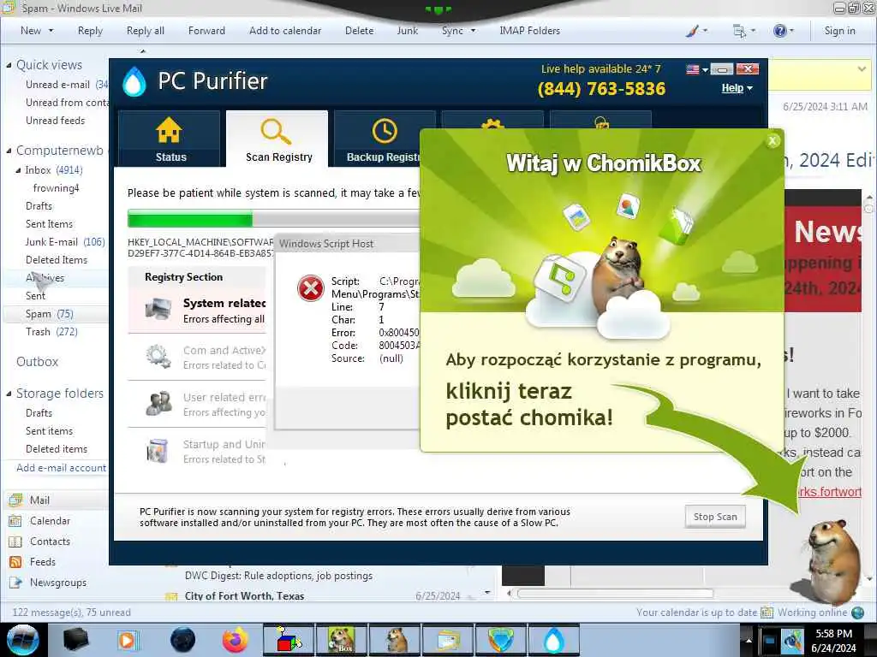Open the Junk E-mail (106) folder
Viewport: 877px width, 657px height.
point(65,242)
